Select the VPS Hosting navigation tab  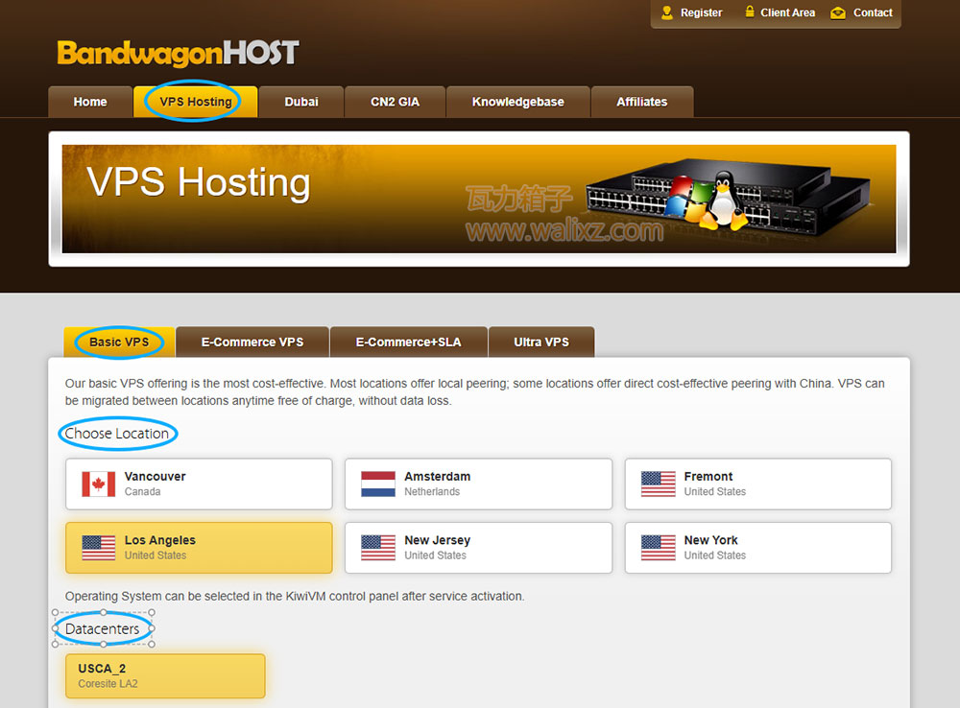click(x=195, y=102)
